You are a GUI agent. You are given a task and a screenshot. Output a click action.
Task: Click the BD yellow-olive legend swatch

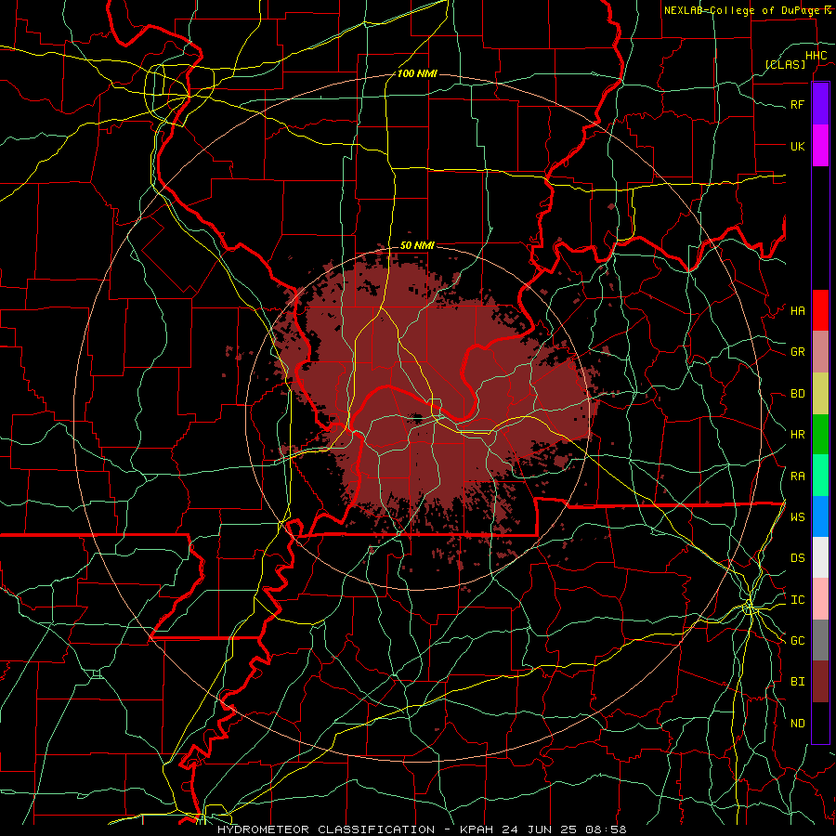pyautogui.click(x=820, y=394)
